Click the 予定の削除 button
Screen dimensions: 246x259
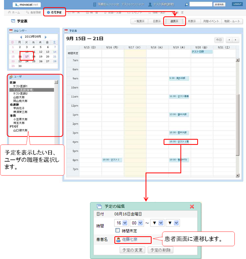tap(160, 250)
